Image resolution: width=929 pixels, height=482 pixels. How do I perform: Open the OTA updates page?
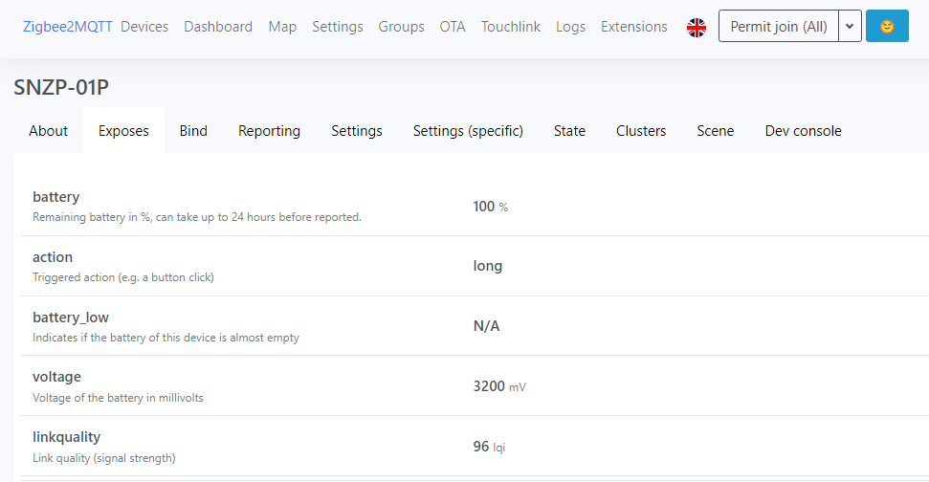point(453,27)
